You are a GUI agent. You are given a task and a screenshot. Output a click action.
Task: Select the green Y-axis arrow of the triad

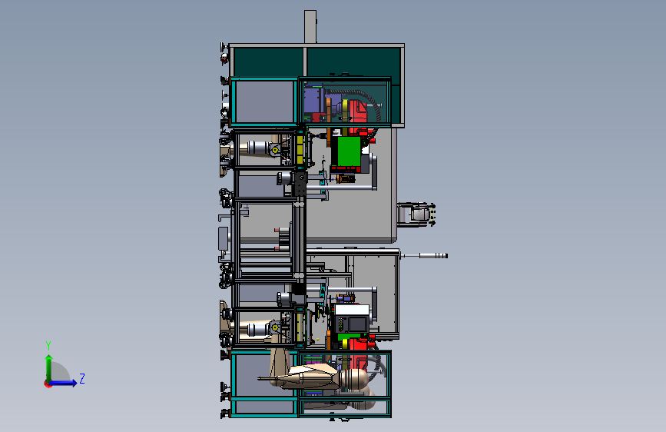(x=49, y=367)
